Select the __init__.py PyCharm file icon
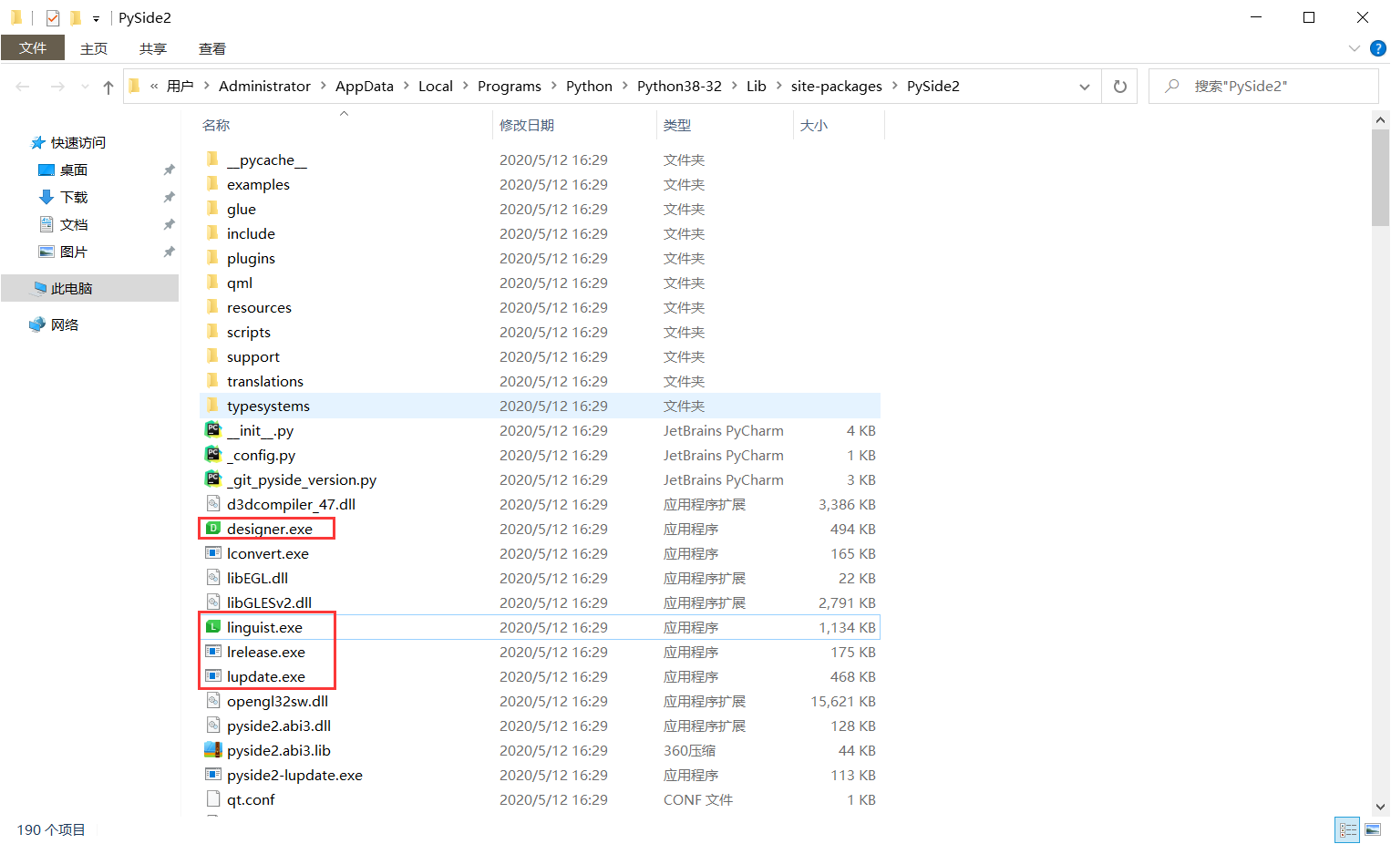 click(213, 430)
